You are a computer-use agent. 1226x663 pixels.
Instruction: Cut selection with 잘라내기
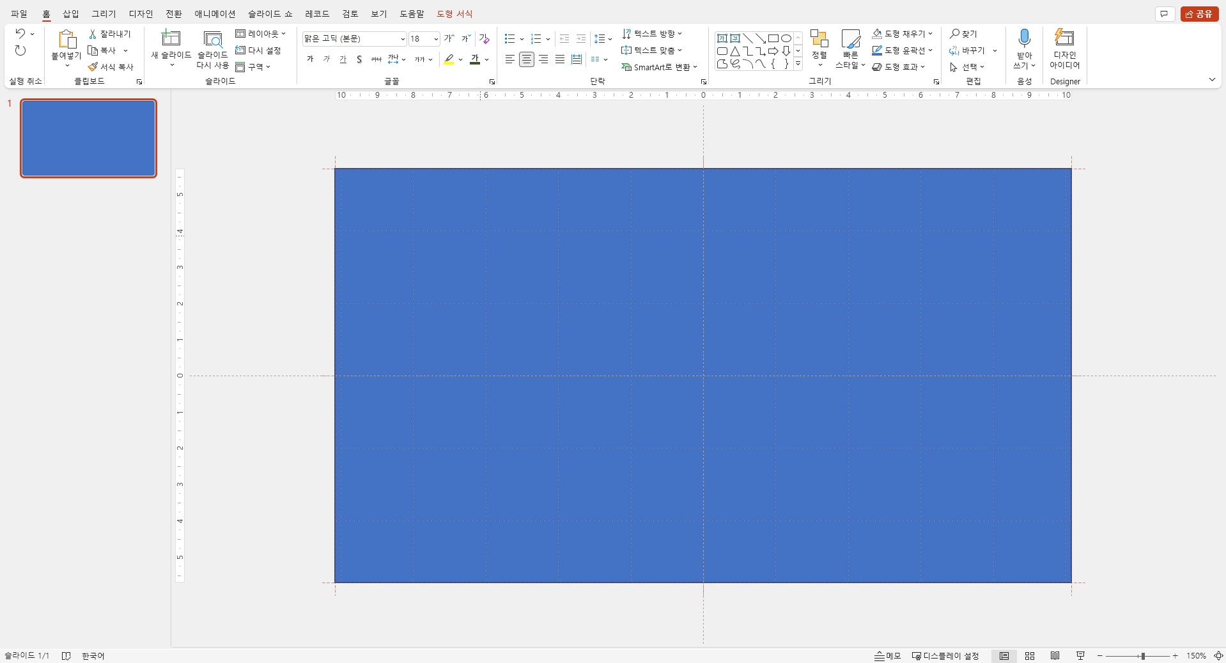tap(110, 34)
